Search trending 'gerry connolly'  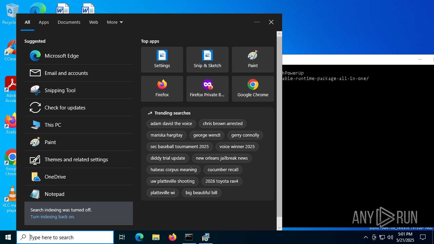tap(245, 135)
